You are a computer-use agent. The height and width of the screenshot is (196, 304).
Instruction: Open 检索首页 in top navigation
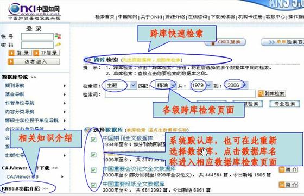tap(105, 17)
